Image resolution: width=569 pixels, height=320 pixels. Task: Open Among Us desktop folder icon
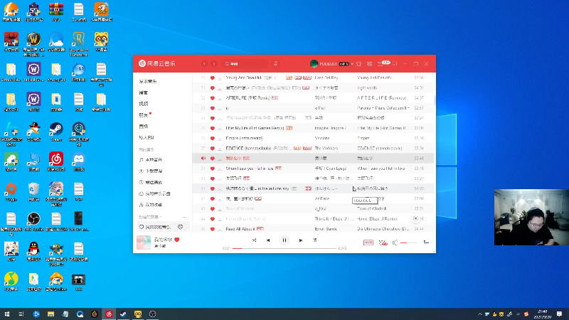56,73
